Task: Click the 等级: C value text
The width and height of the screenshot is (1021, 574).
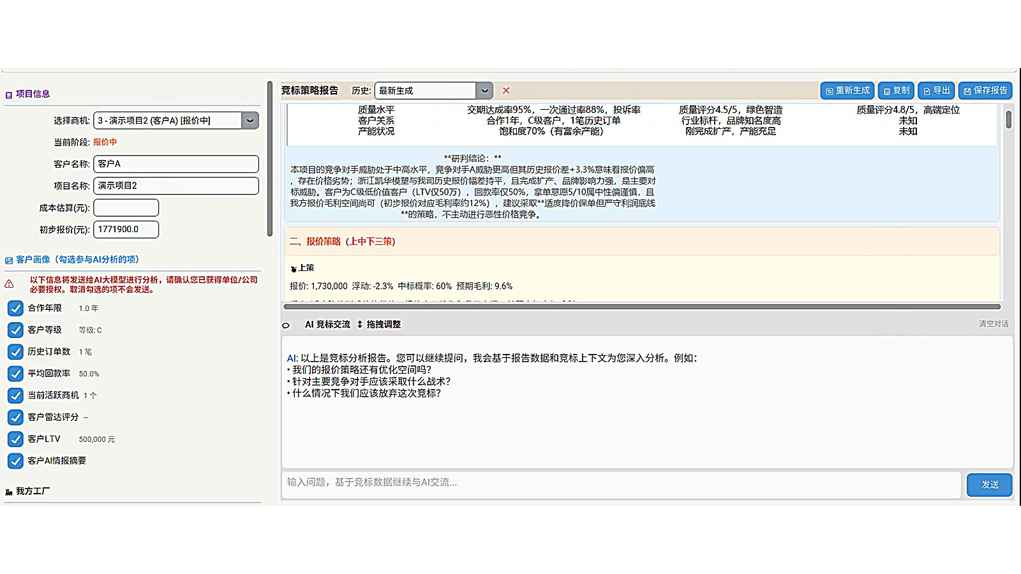Action: point(90,330)
